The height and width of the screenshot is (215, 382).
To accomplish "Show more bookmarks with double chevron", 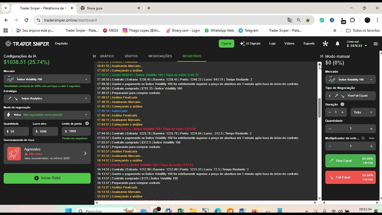I will 335,30.
